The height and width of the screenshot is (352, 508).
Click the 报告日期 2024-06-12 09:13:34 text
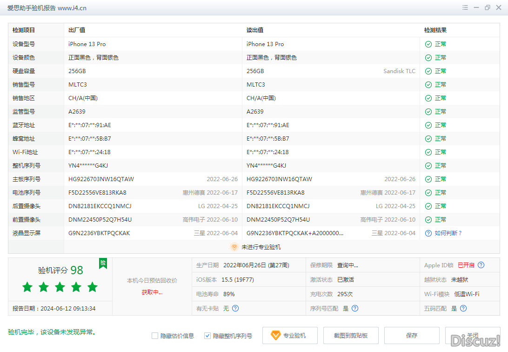[54, 309]
